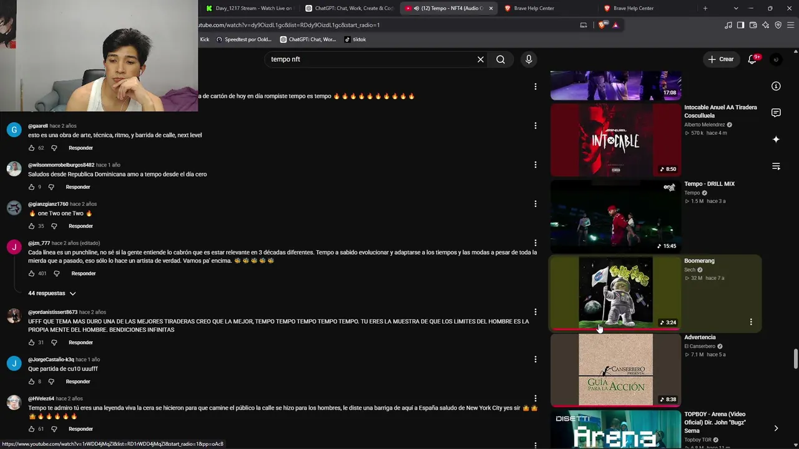Open the Kick bookmark
This screenshot has width=799, height=449.
click(205, 39)
